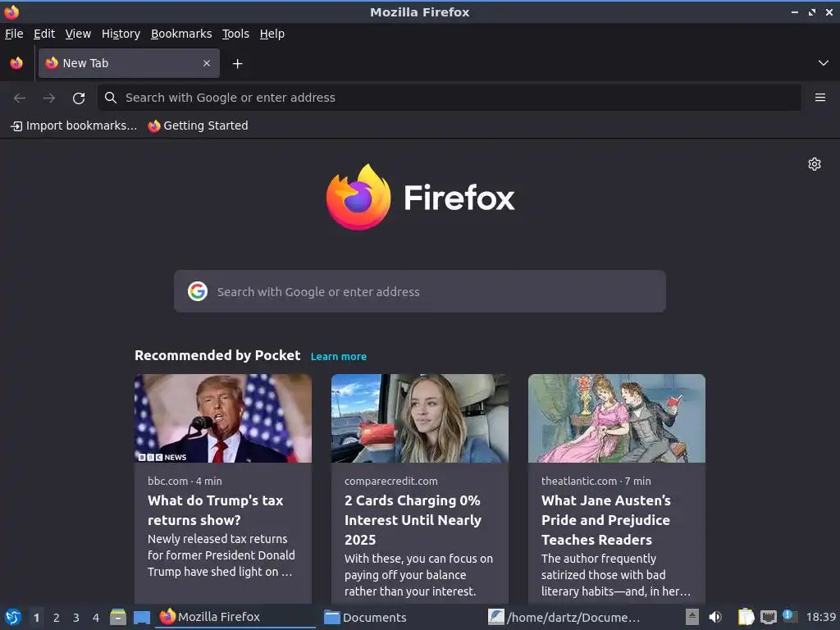840x630 pixels.
Task: Switch to workspace 2
Action: [x=57, y=618]
